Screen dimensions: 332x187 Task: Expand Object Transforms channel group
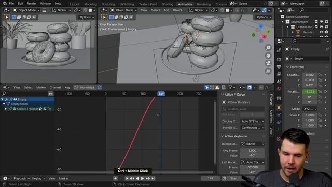tap(6, 109)
